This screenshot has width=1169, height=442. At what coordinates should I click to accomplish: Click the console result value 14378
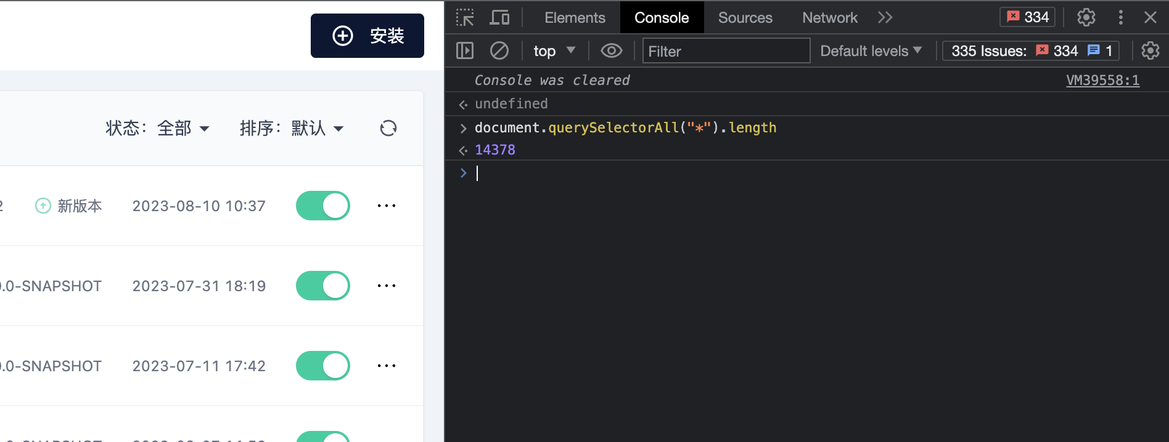[495, 150]
